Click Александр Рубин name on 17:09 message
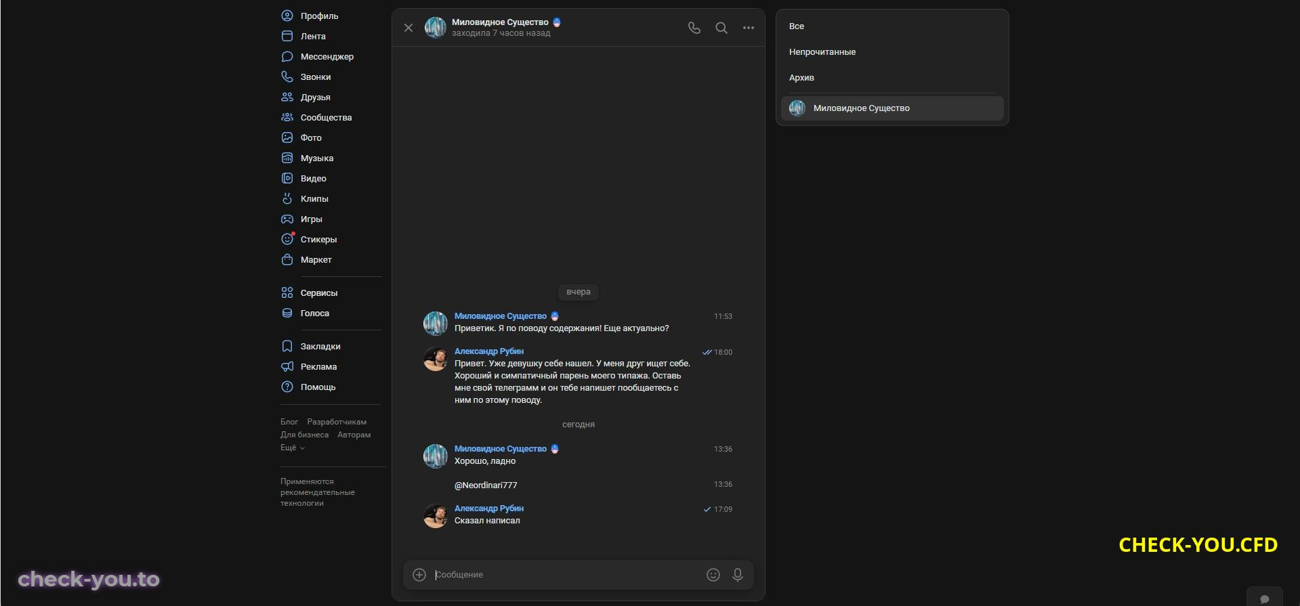Viewport: 1300px width, 606px height. click(x=489, y=508)
